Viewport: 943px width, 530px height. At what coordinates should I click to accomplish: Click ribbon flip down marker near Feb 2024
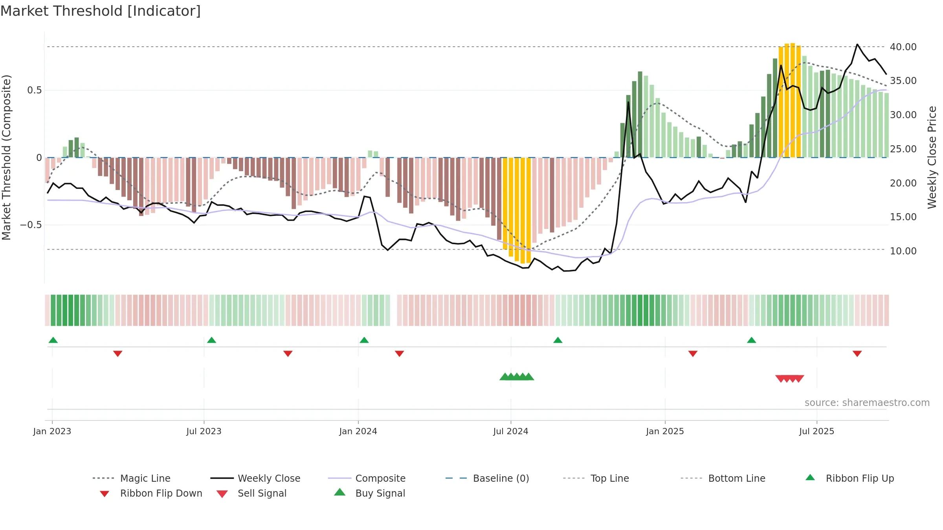(x=400, y=354)
